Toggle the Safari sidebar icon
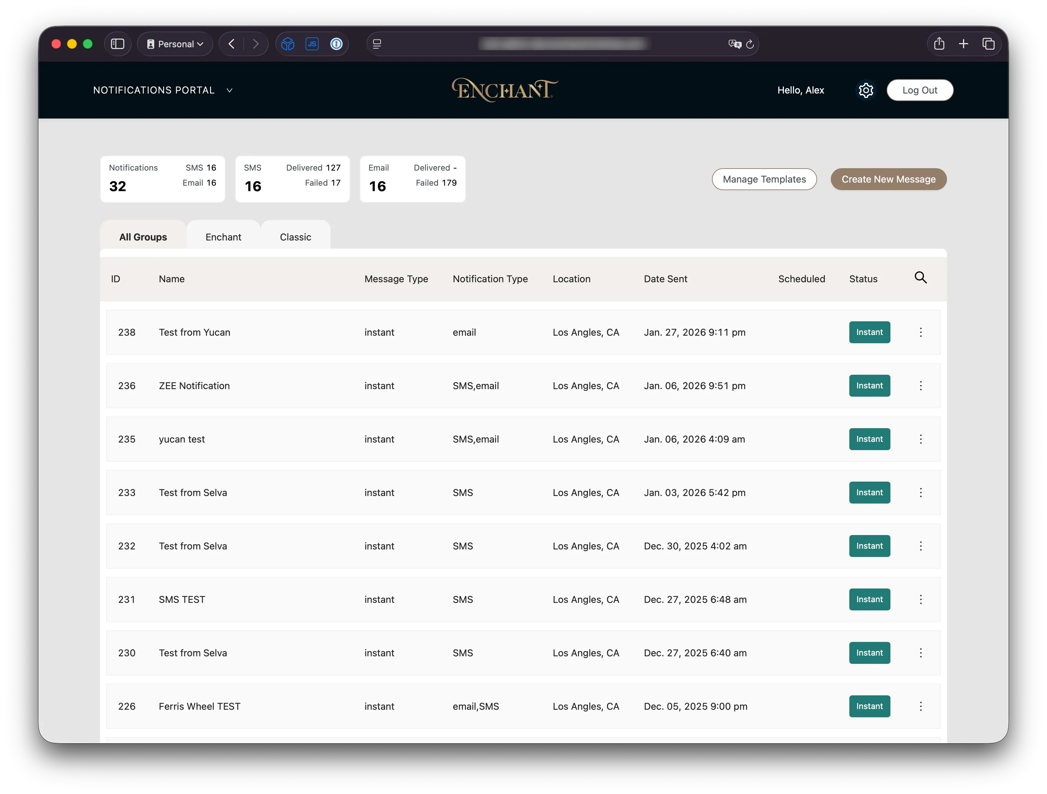Screen dimensions: 1047x794 click(x=118, y=44)
